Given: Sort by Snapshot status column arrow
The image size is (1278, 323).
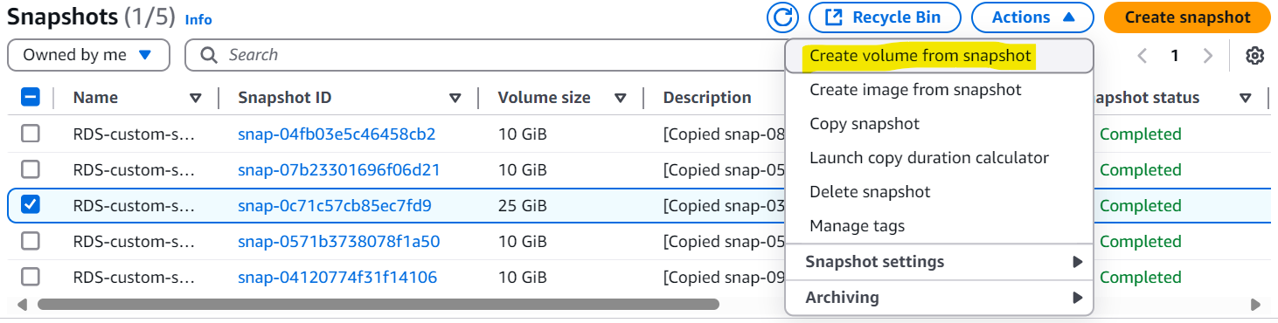Looking at the screenshot, I should pos(1246,99).
